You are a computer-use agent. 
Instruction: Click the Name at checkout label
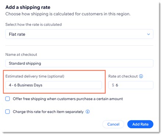pos(21,54)
